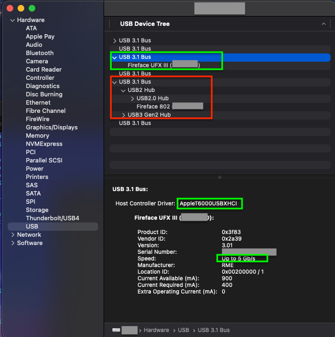This screenshot has width=335, height=337.
Task: Open Storage information
Action: point(37,210)
